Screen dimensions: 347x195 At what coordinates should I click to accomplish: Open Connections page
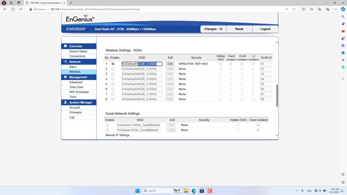[77, 56]
